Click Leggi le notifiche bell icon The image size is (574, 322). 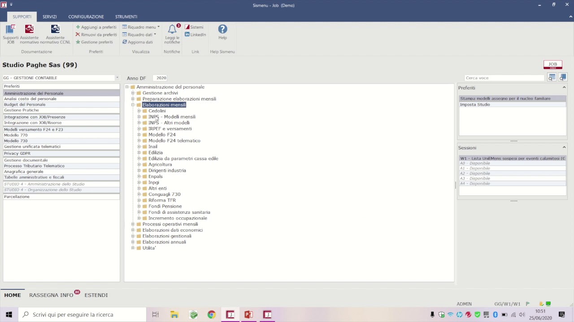click(172, 34)
